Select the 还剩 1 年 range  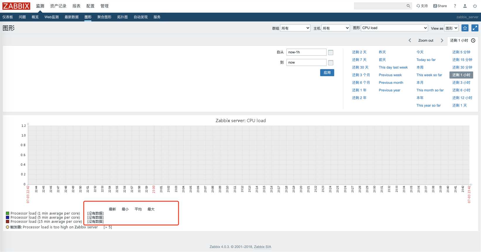359,90
